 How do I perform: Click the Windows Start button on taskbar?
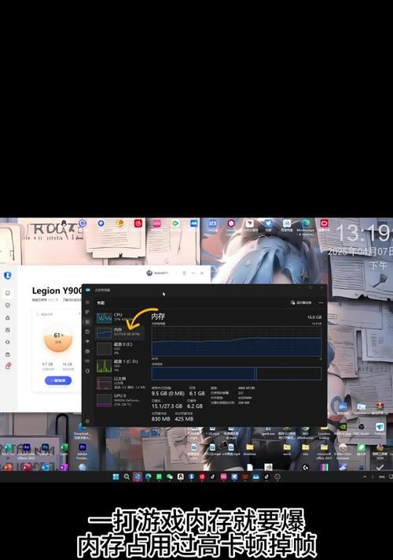(116, 477)
